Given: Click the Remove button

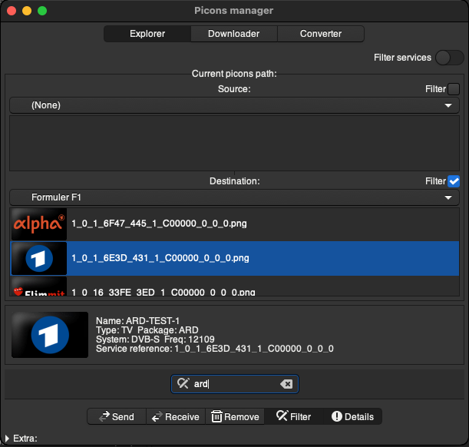Looking at the screenshot, I should click(x=235, y=416).
